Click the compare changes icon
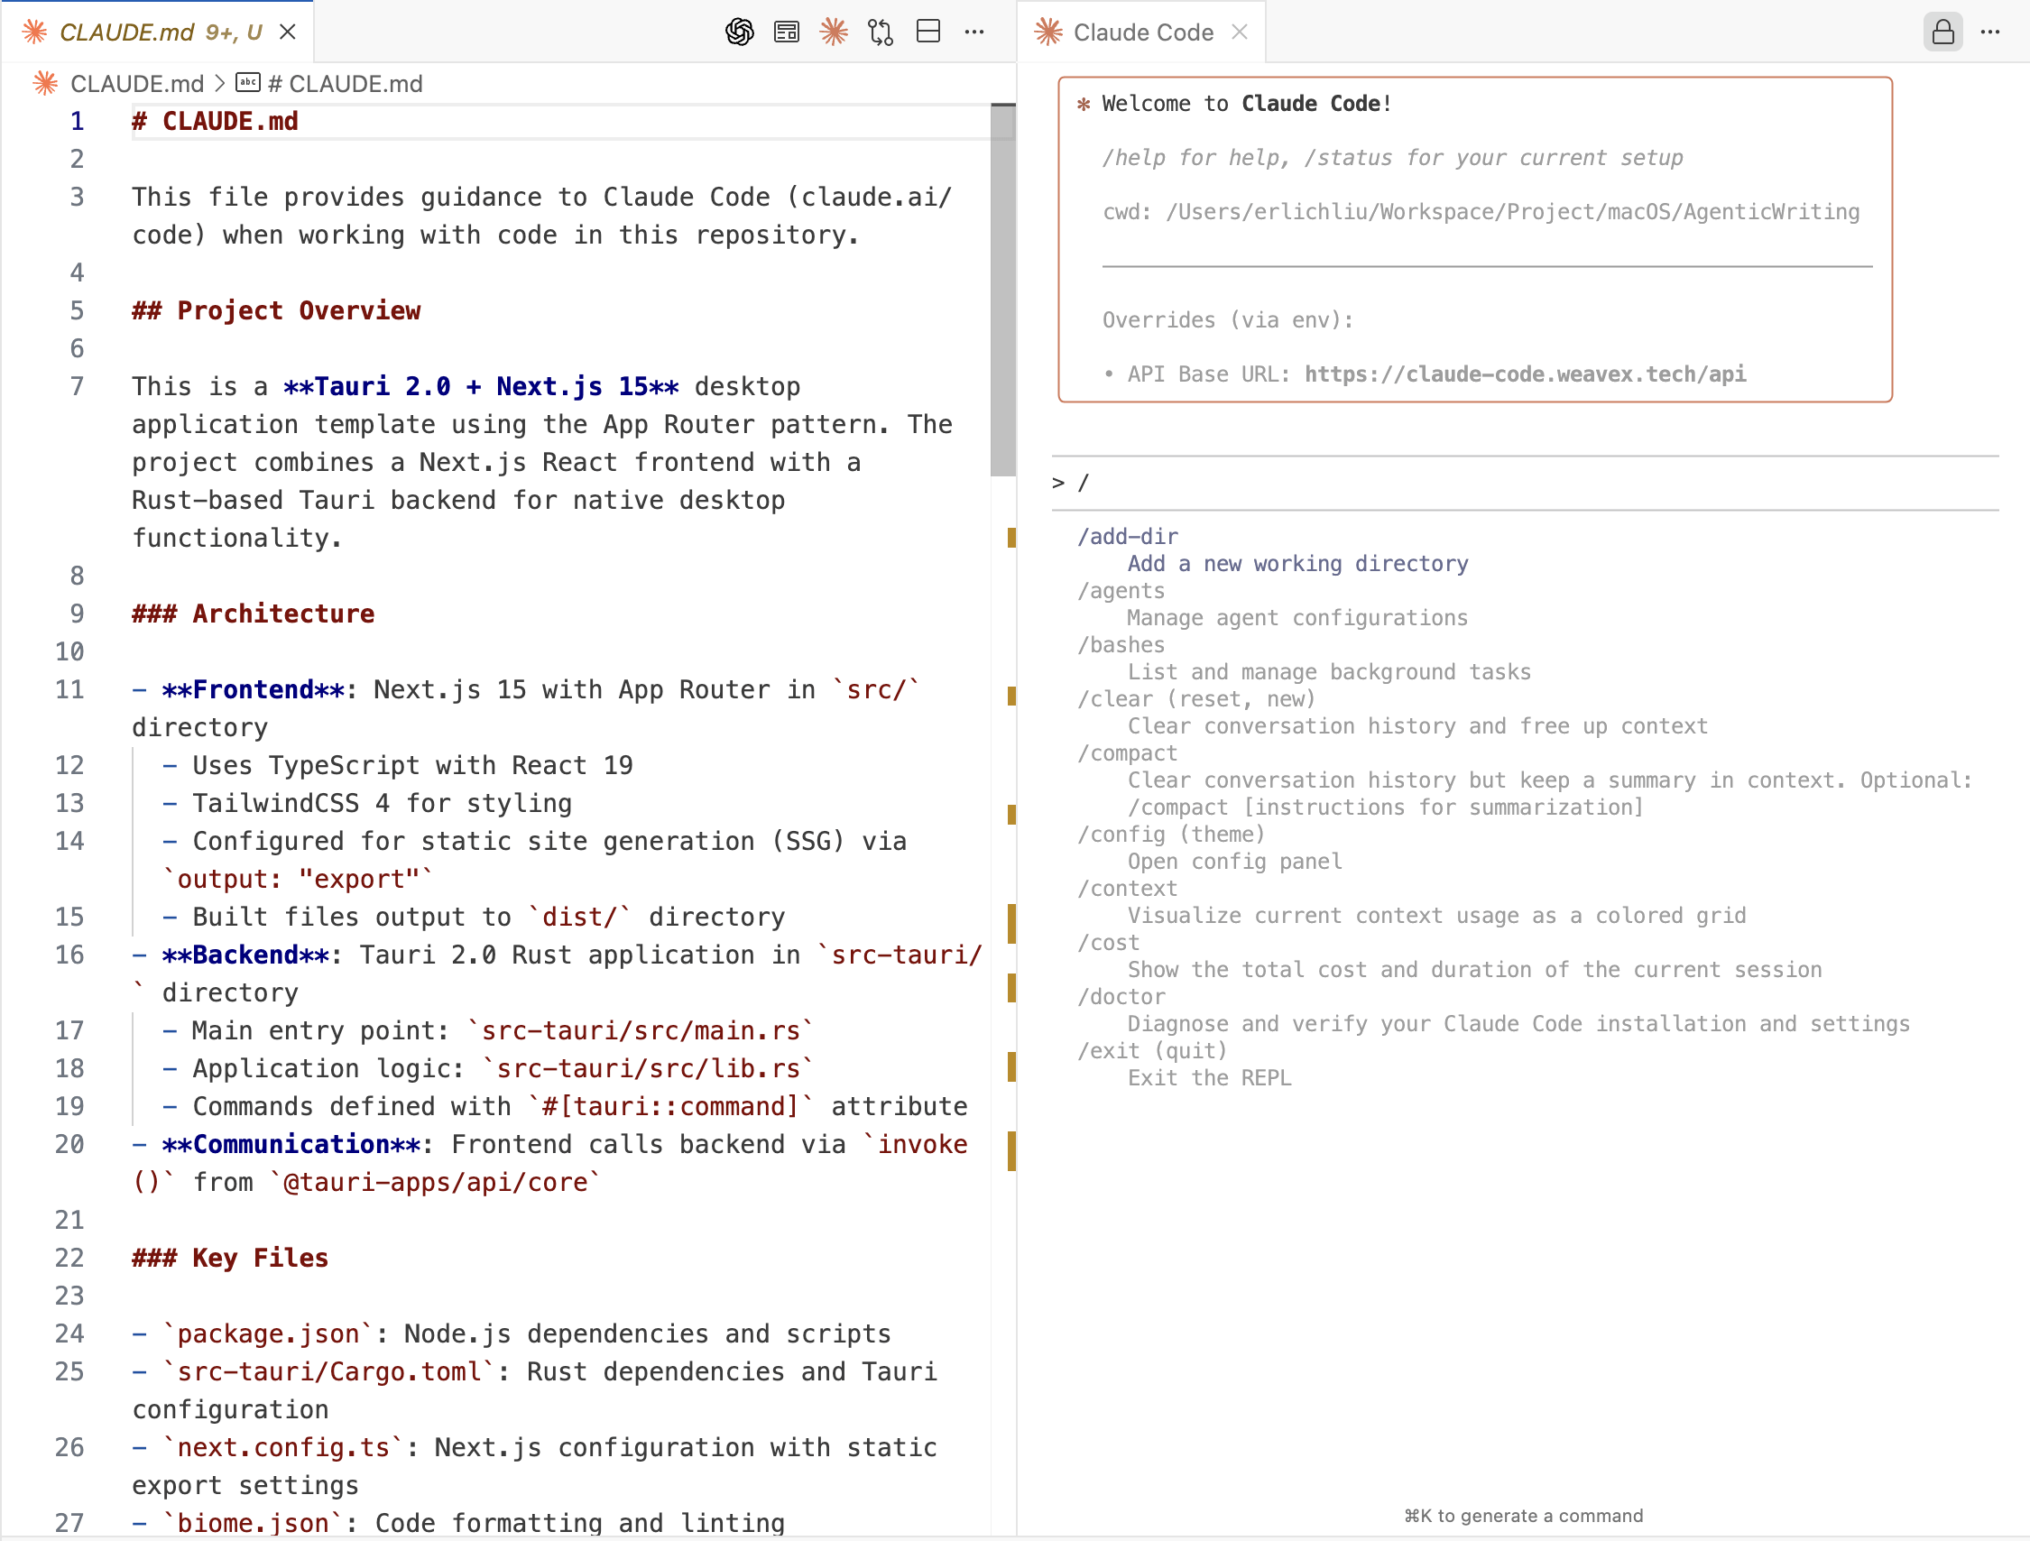The width and height of the screenshot is (2030, 1541). tap(880, 32)
